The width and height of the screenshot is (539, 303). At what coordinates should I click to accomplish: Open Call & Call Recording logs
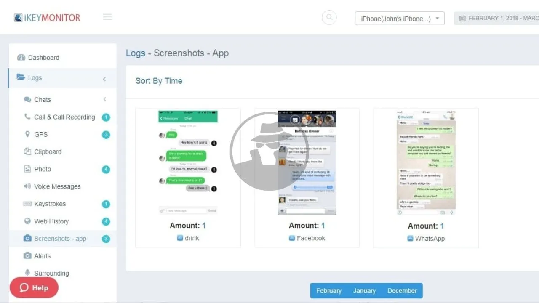(x=64, y=117)
